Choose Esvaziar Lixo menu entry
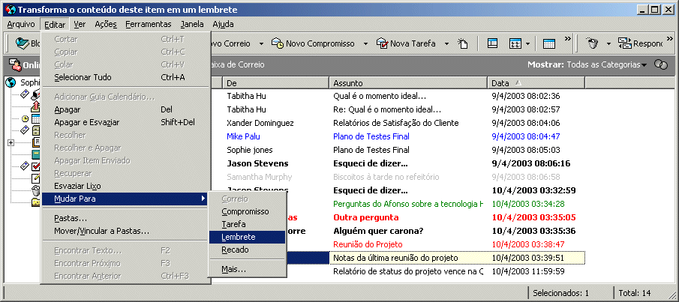Image resolution: width=679 pixels, height=302 pixels. [125, 186]
